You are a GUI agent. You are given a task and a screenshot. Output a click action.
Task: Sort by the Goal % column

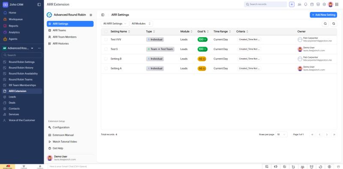[203, 31]
